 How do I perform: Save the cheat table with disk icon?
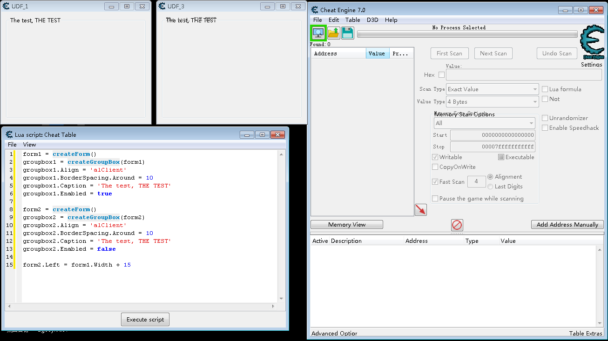[347, 33]
